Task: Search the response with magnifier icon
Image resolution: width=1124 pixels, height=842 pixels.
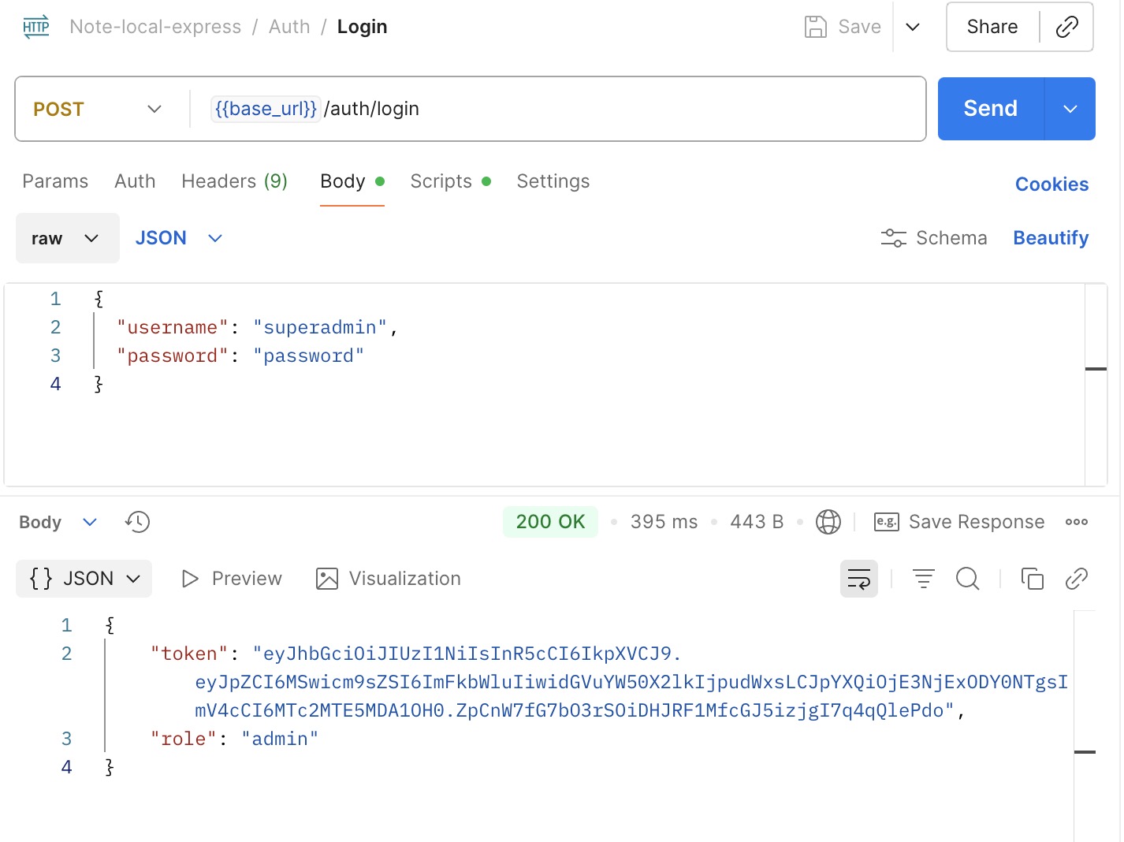Action: pyautogui.click(x=967, y=579)
